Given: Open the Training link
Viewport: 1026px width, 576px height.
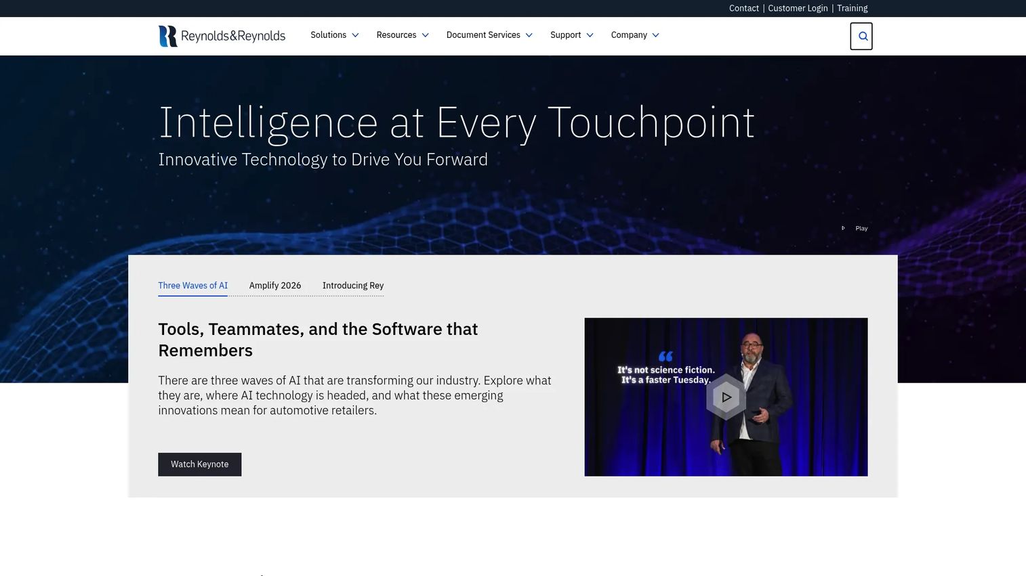Looking at the screenshot, I should tap(853, 8).
